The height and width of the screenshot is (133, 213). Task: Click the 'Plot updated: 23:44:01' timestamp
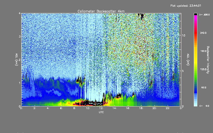tap(186, 6)
